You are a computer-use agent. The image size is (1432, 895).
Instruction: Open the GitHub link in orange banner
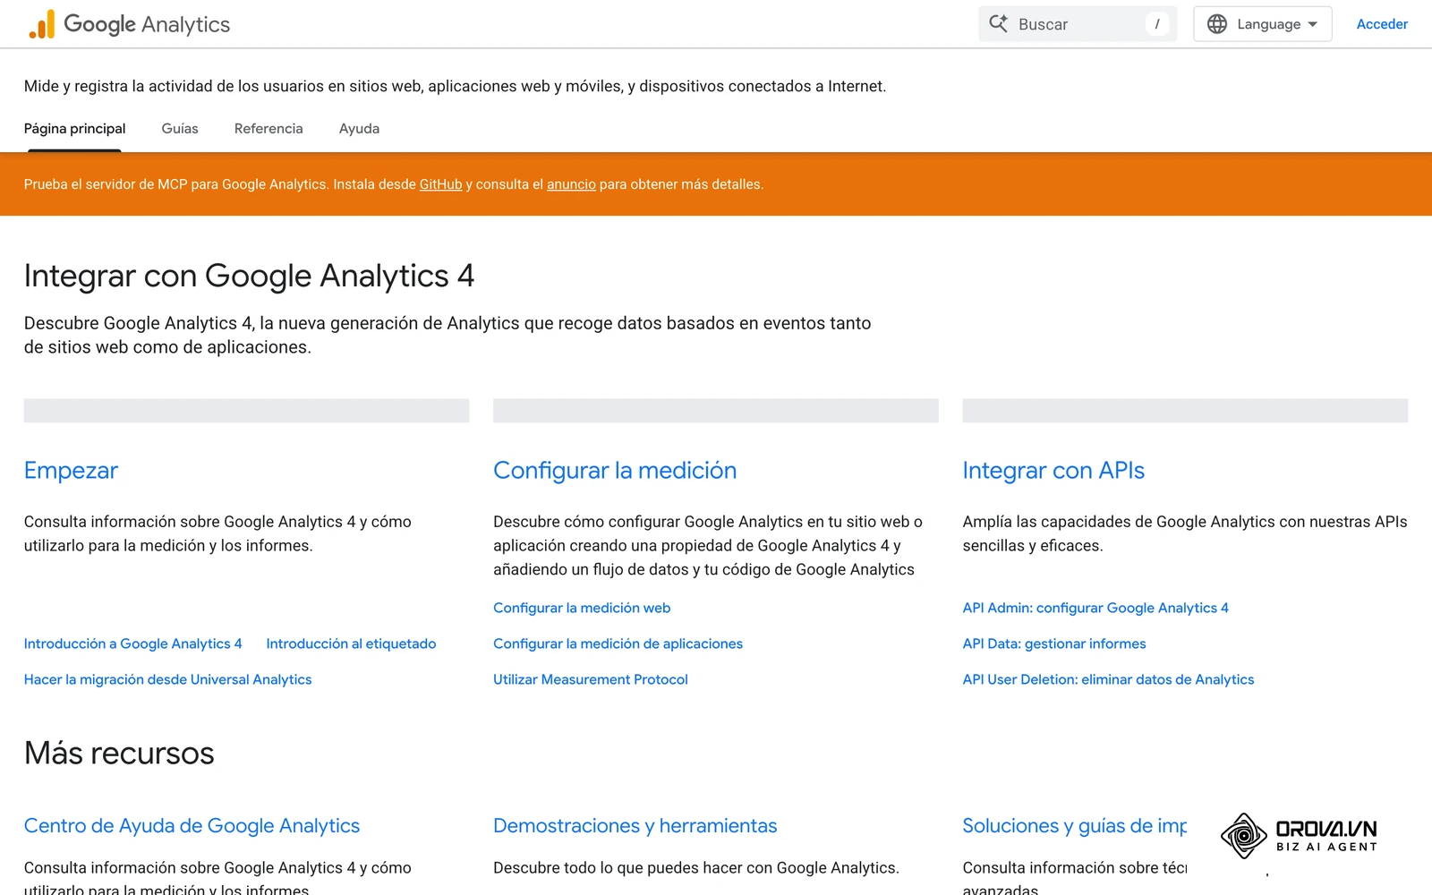click(x=441, y=184)
